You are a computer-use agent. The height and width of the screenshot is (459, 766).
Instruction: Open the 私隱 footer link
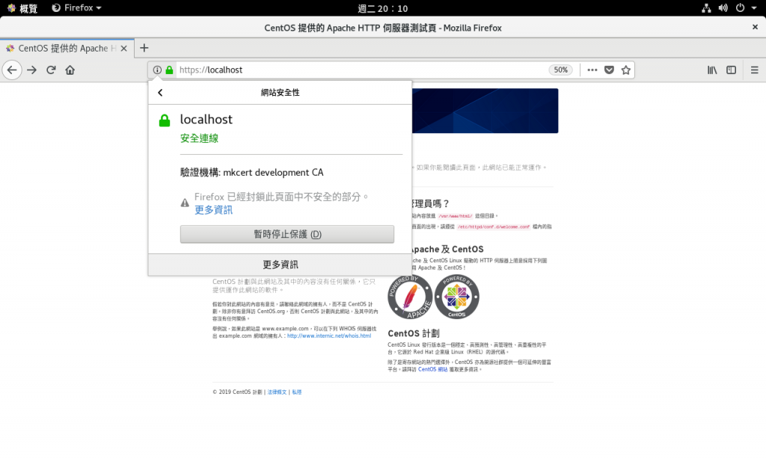click(x=296, y=392)
